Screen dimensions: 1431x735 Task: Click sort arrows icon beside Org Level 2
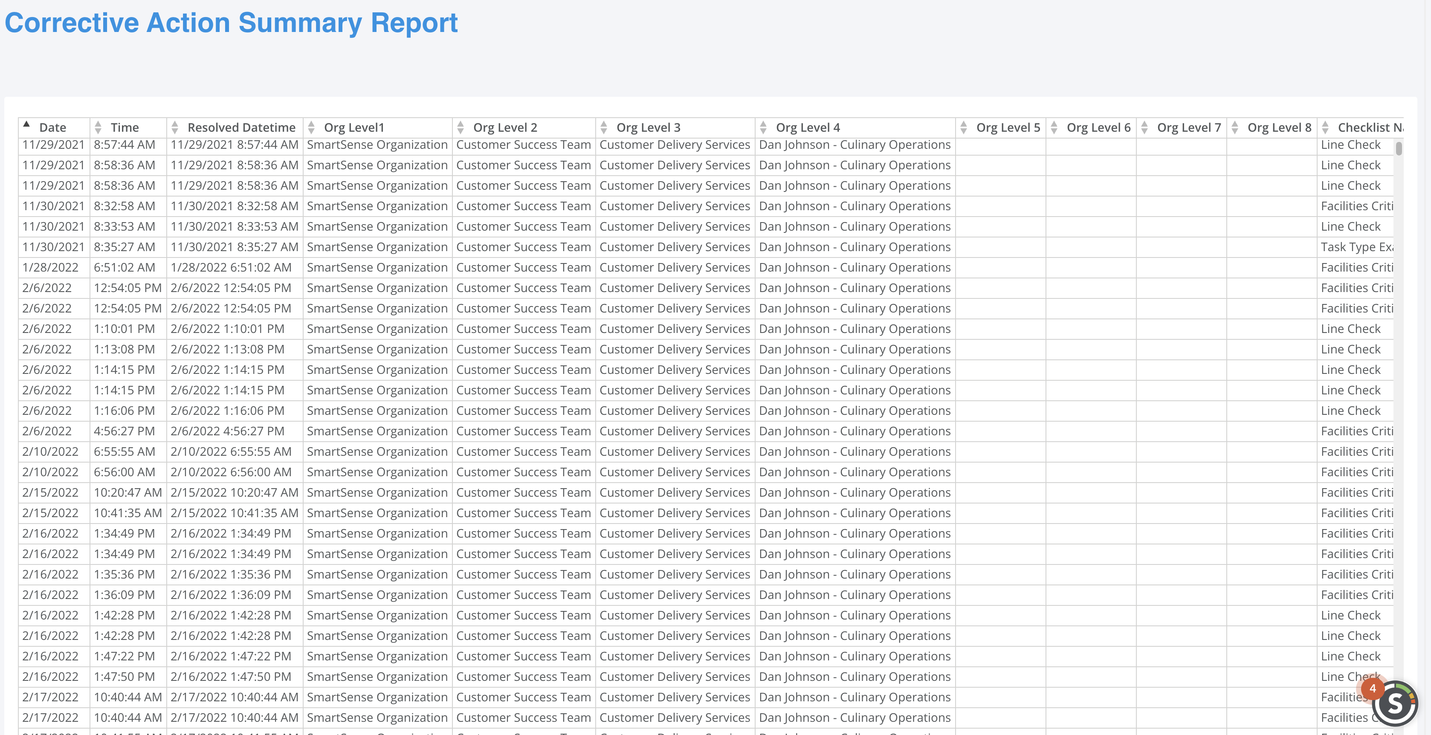click(x=461, y=128)
